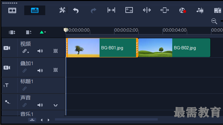Viewport: 223px width, 125px height.
Task: Select the BG-B01.jpg clip
Action: (x=102, y=48)
